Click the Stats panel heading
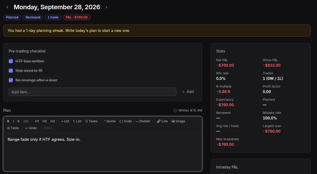 pos(221,51)
